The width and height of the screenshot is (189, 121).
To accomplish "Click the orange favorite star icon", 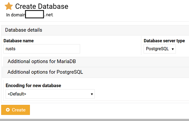I will [x=9, y=6].
